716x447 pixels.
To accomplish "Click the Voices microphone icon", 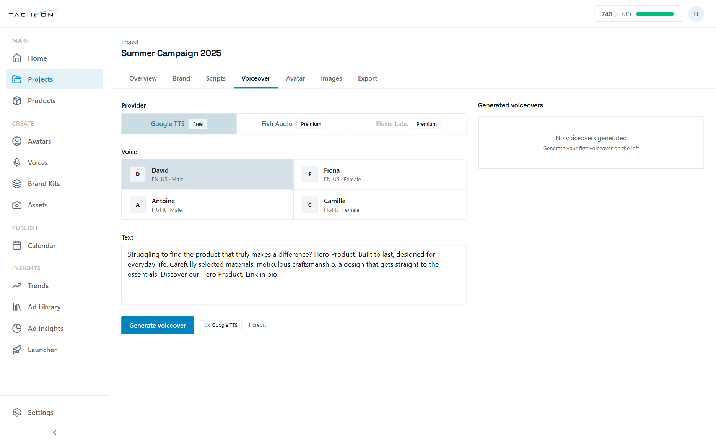I will point(17,162).
